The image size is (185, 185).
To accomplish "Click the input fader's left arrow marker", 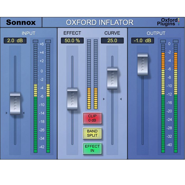I will click(x=7, y=113).
